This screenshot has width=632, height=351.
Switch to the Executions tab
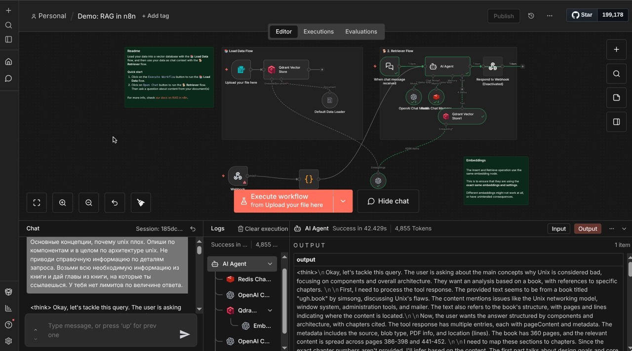tap(318, 32)
